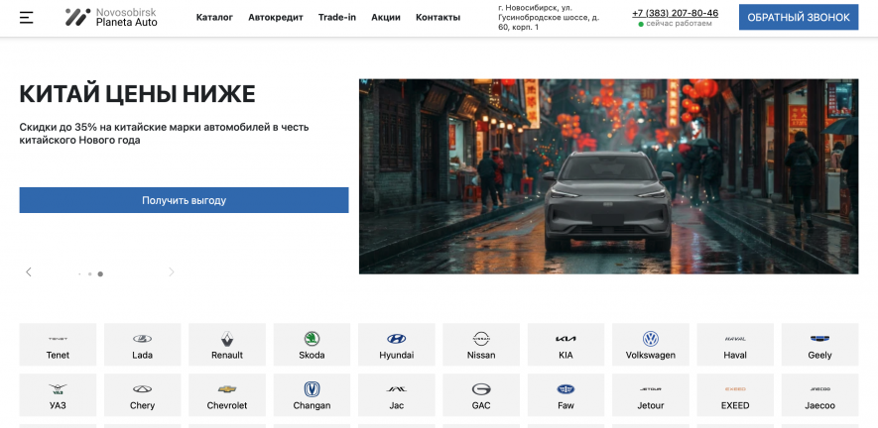Open the Geely brand tile
This screenshot has width=878, height=428.
pos(819,345)
